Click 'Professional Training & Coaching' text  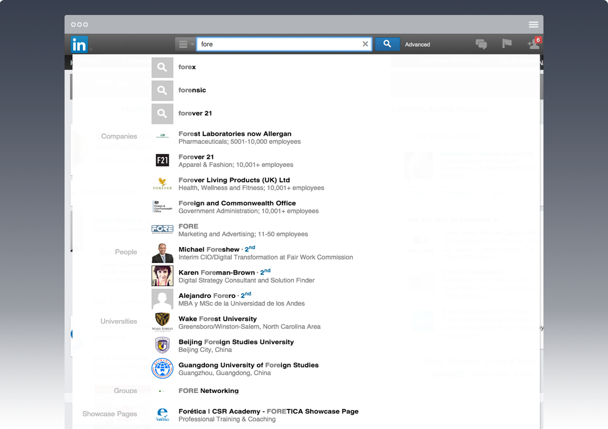point(227,419)
